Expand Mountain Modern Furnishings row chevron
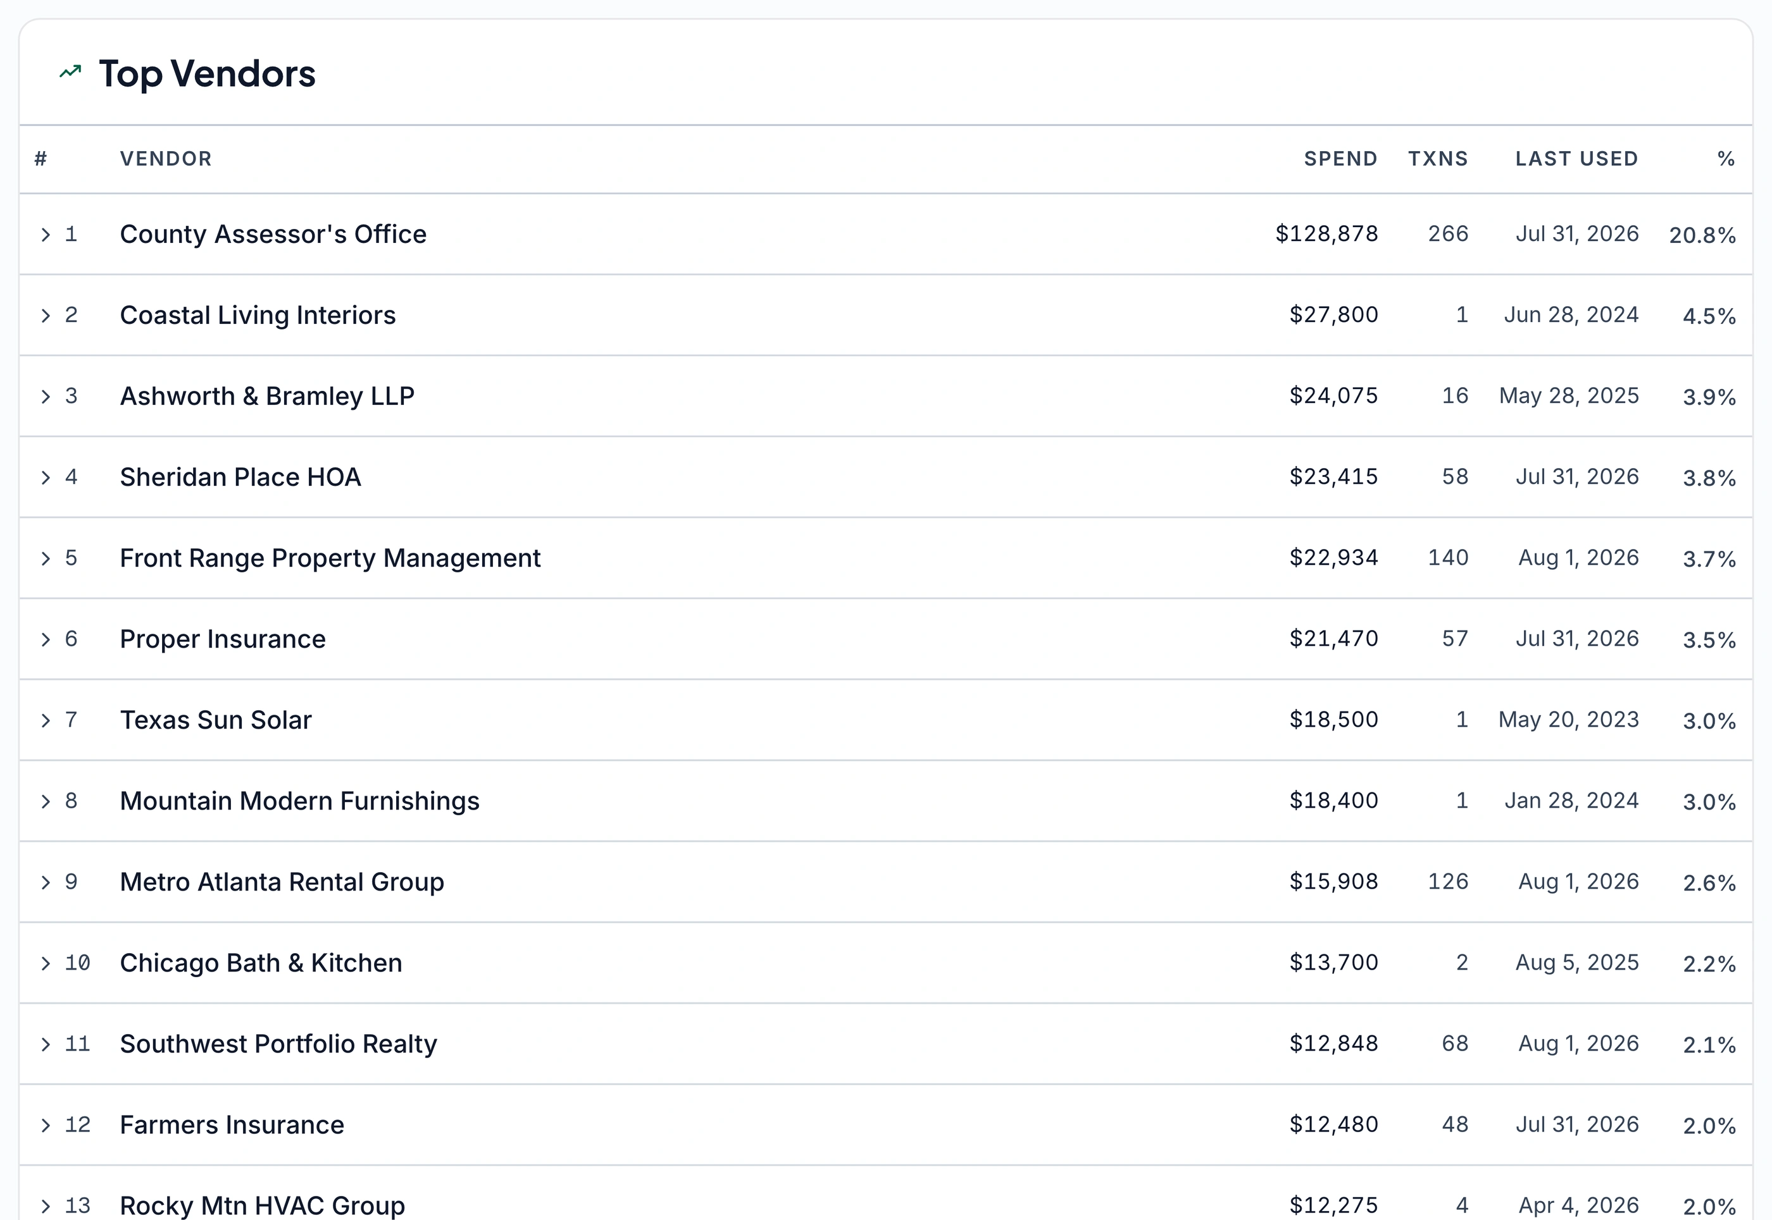Viewport: 1772px width, 1220px height. (x=46, y=802)
